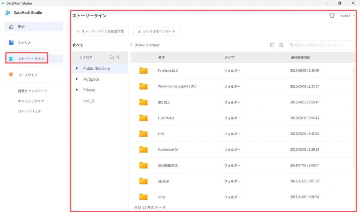Open the シナリオ section
Viewport: 360px width, 212px height.
[x=34, y=43]
